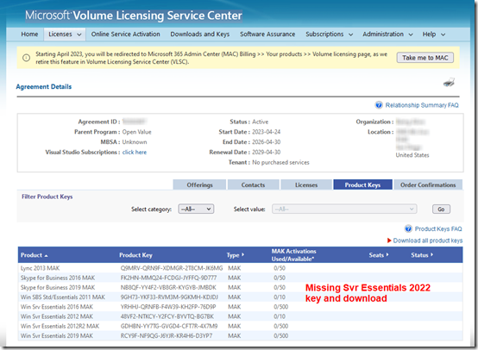The height and width of the screenshot is (350, 478).
Task: Click Take me to MAC button
Action: [425, 58]
